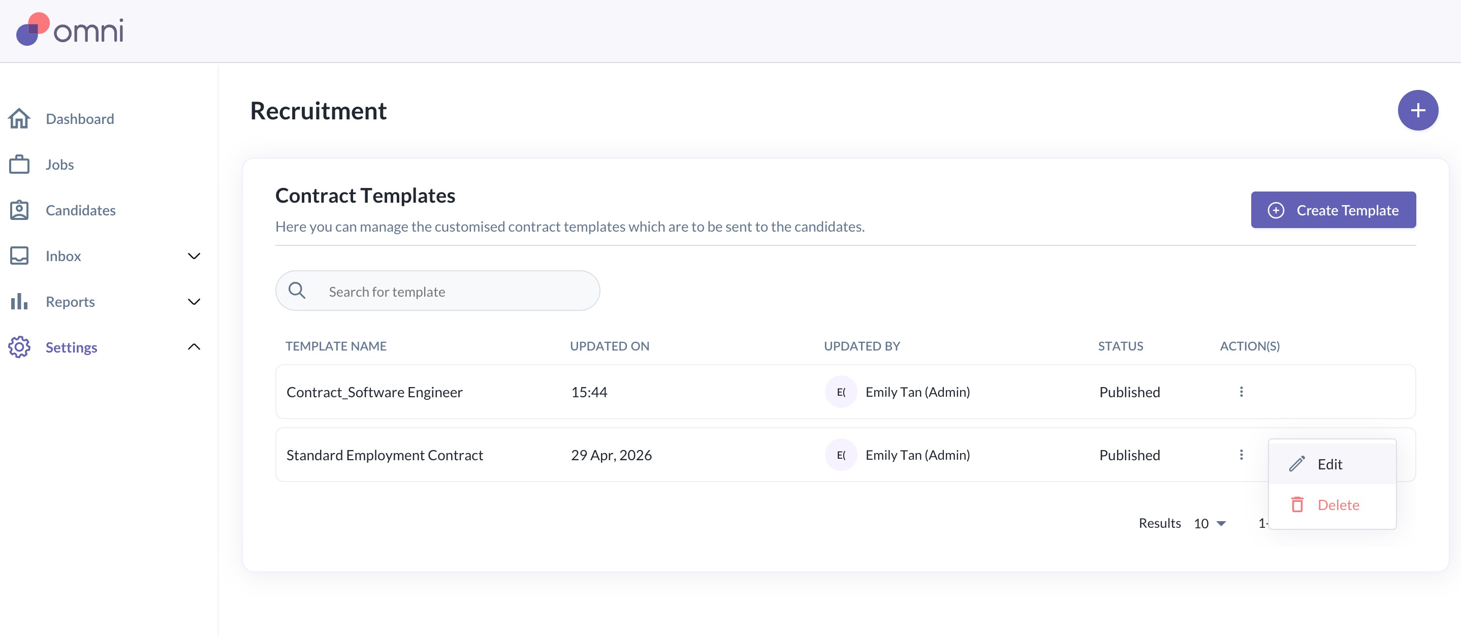Click the Reports bar chart icon
The image size is (1461, 636).
19,301
